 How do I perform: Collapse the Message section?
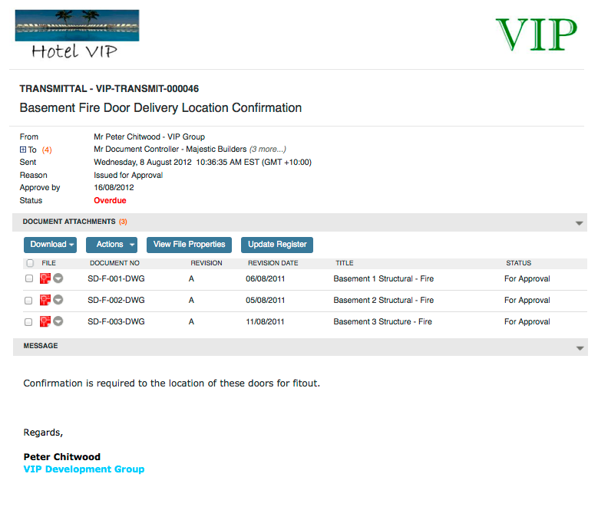[580, 347]
